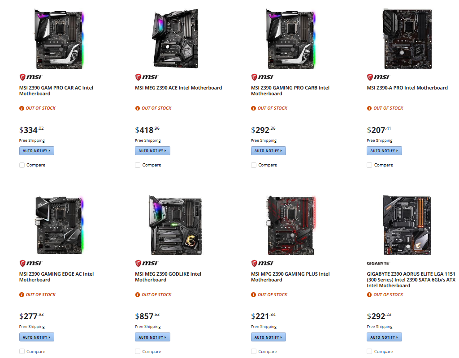Screen dimensions: 459x358
Task: Tick Compare for MSI Z390-A PRO
Action: click(x=369, y=165)
